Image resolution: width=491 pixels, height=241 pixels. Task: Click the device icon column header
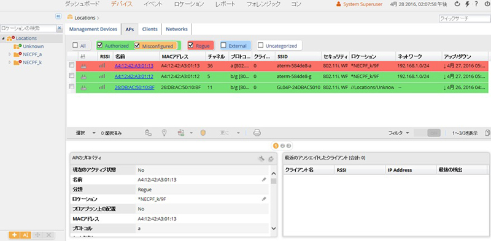(83, 56)
